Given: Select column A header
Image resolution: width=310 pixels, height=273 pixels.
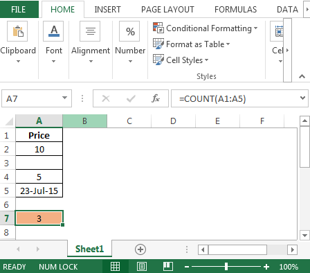Looking at the screenshot, I should [39, 121].
